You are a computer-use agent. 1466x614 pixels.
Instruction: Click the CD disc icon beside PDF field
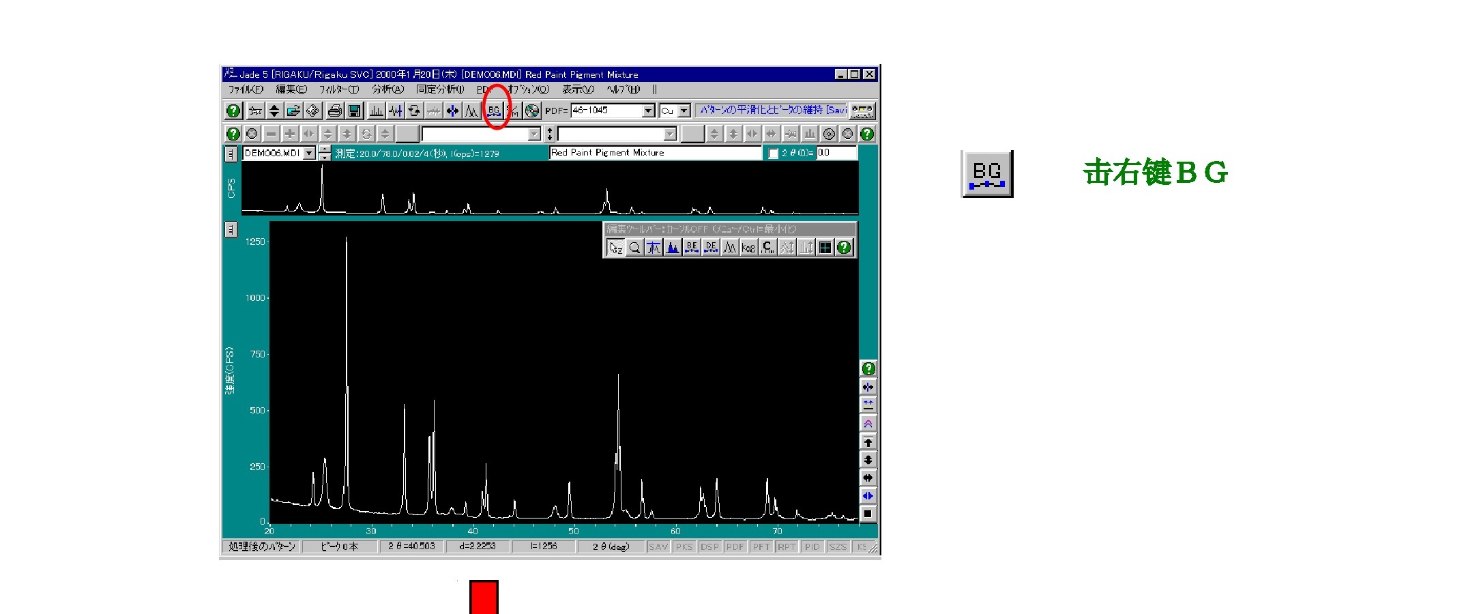[532, 111]
